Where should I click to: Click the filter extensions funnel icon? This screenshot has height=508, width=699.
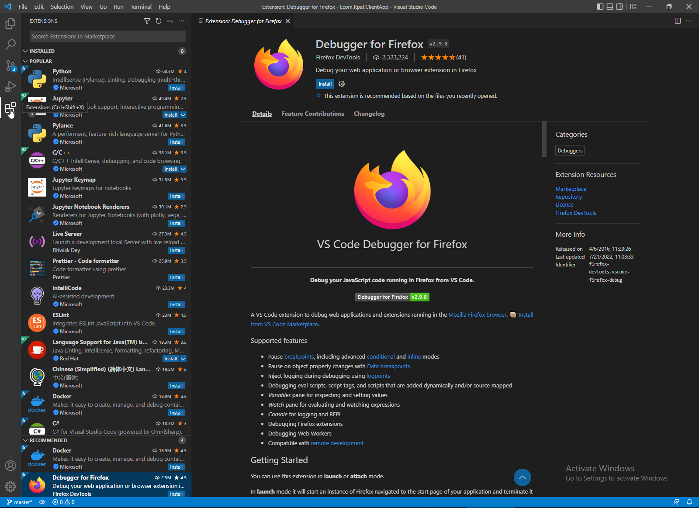coord(147,21)
